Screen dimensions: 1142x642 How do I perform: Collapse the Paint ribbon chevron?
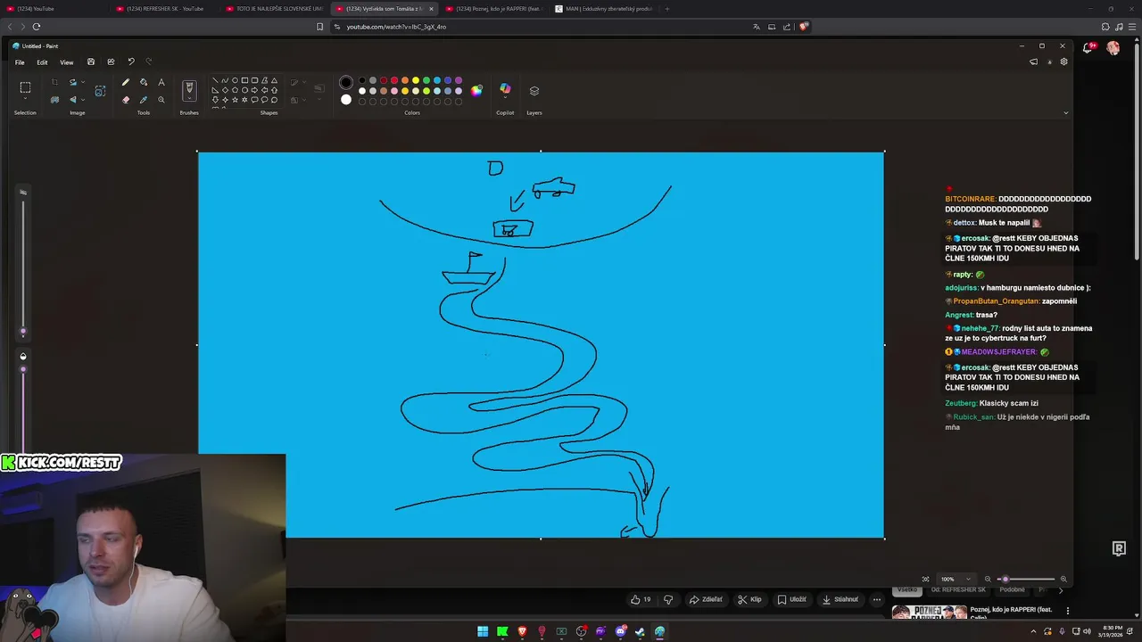pos(1065,113)
